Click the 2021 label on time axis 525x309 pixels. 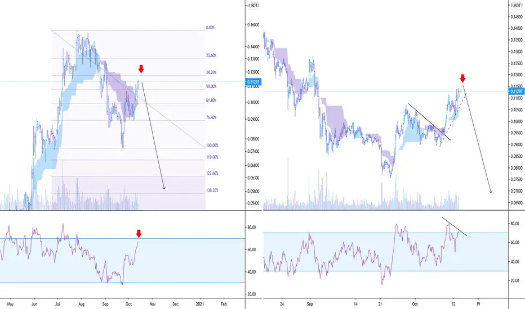(x=199, y=304)
